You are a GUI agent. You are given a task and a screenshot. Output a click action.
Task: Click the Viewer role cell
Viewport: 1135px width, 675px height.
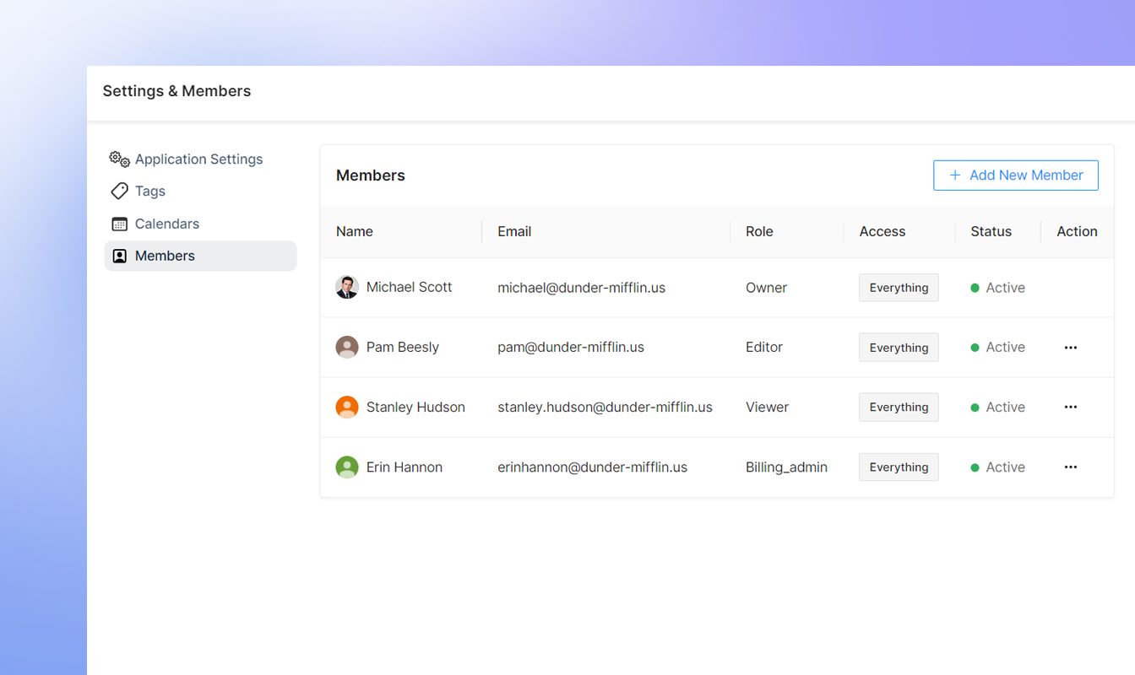(767, 407)
